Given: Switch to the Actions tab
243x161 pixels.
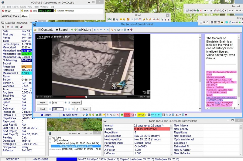Looking at the screenshot, I should (6, 16).
